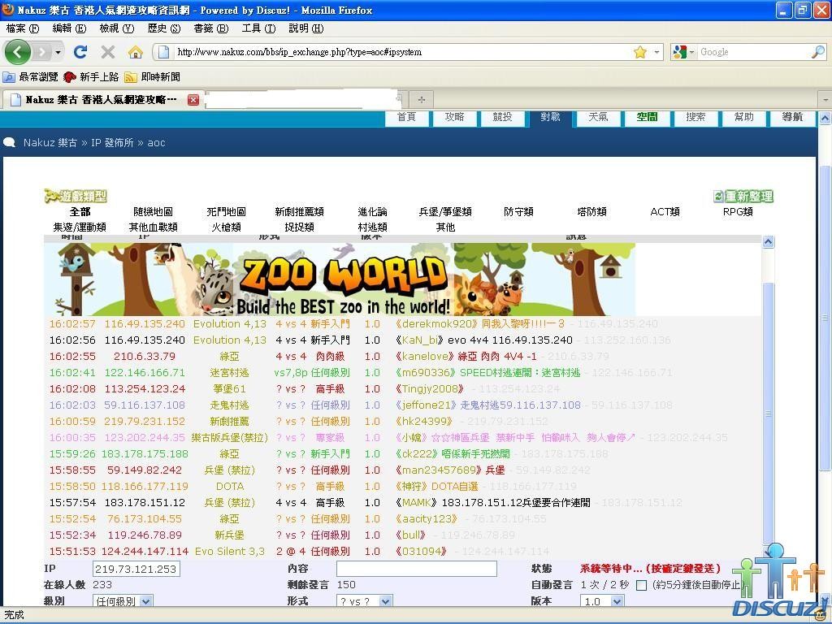Filter games by 死鬥地圖
The height and width of the screenshot is (624, 832).
(226, 212)
